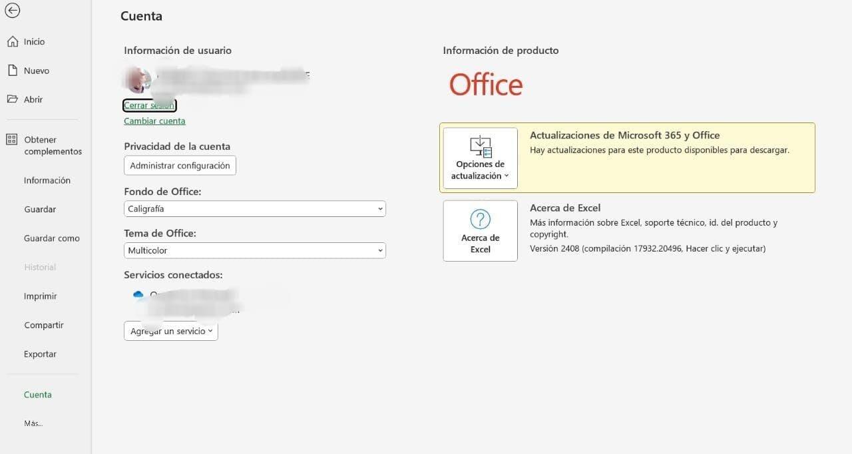
Task: Click the Inicio home icon
Action: [12, 41]
